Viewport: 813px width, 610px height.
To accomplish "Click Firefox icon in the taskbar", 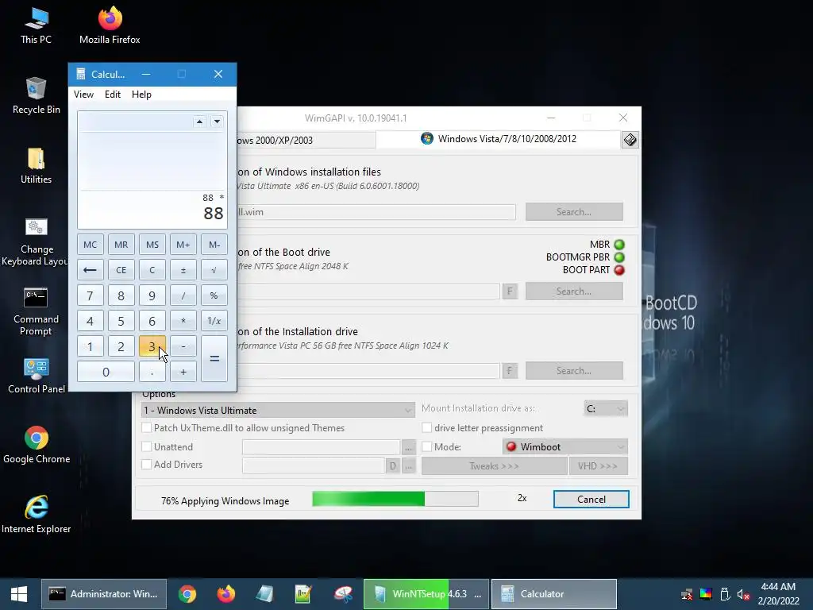I will coord(226,594).
